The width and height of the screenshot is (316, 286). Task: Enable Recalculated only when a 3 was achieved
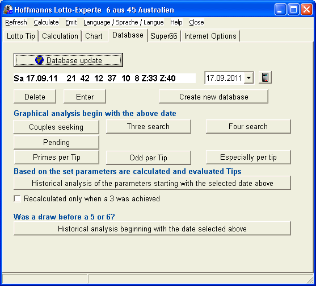pyautogui.click(x=18, y=199)
